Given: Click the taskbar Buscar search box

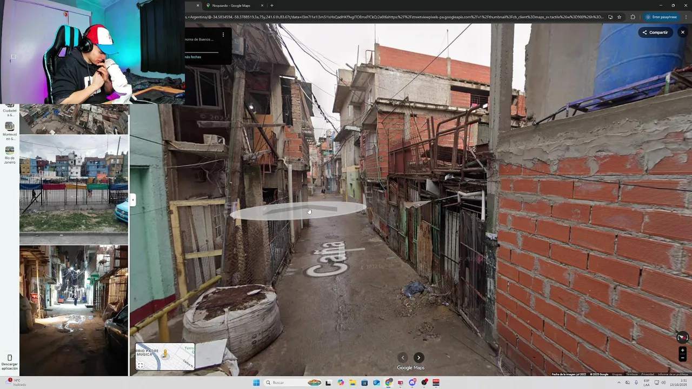Looking at the screenshot, I should [x=292, y=383].
